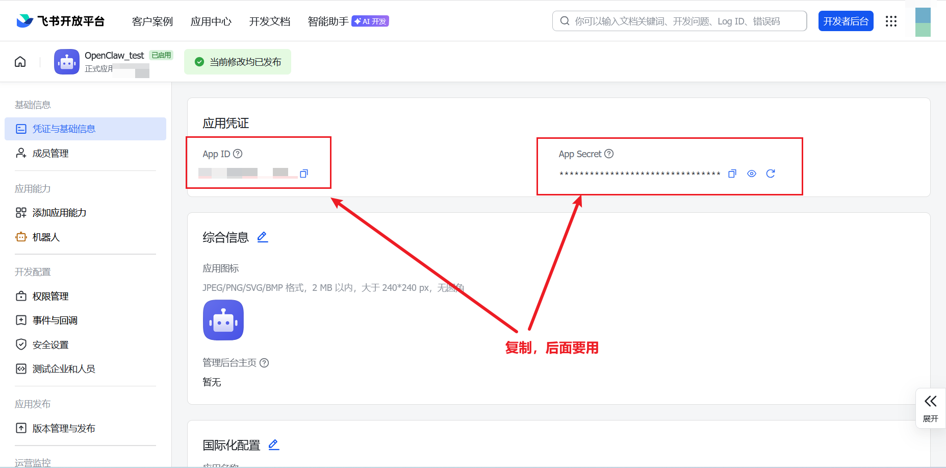Open 添加应用能力 to add capabilities
Viewport: 946px width, 468px height.
point(59,212)
